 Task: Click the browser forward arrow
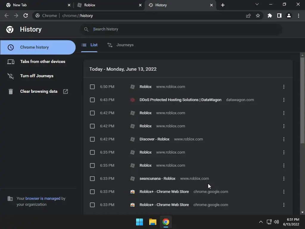tap(16, 16)
